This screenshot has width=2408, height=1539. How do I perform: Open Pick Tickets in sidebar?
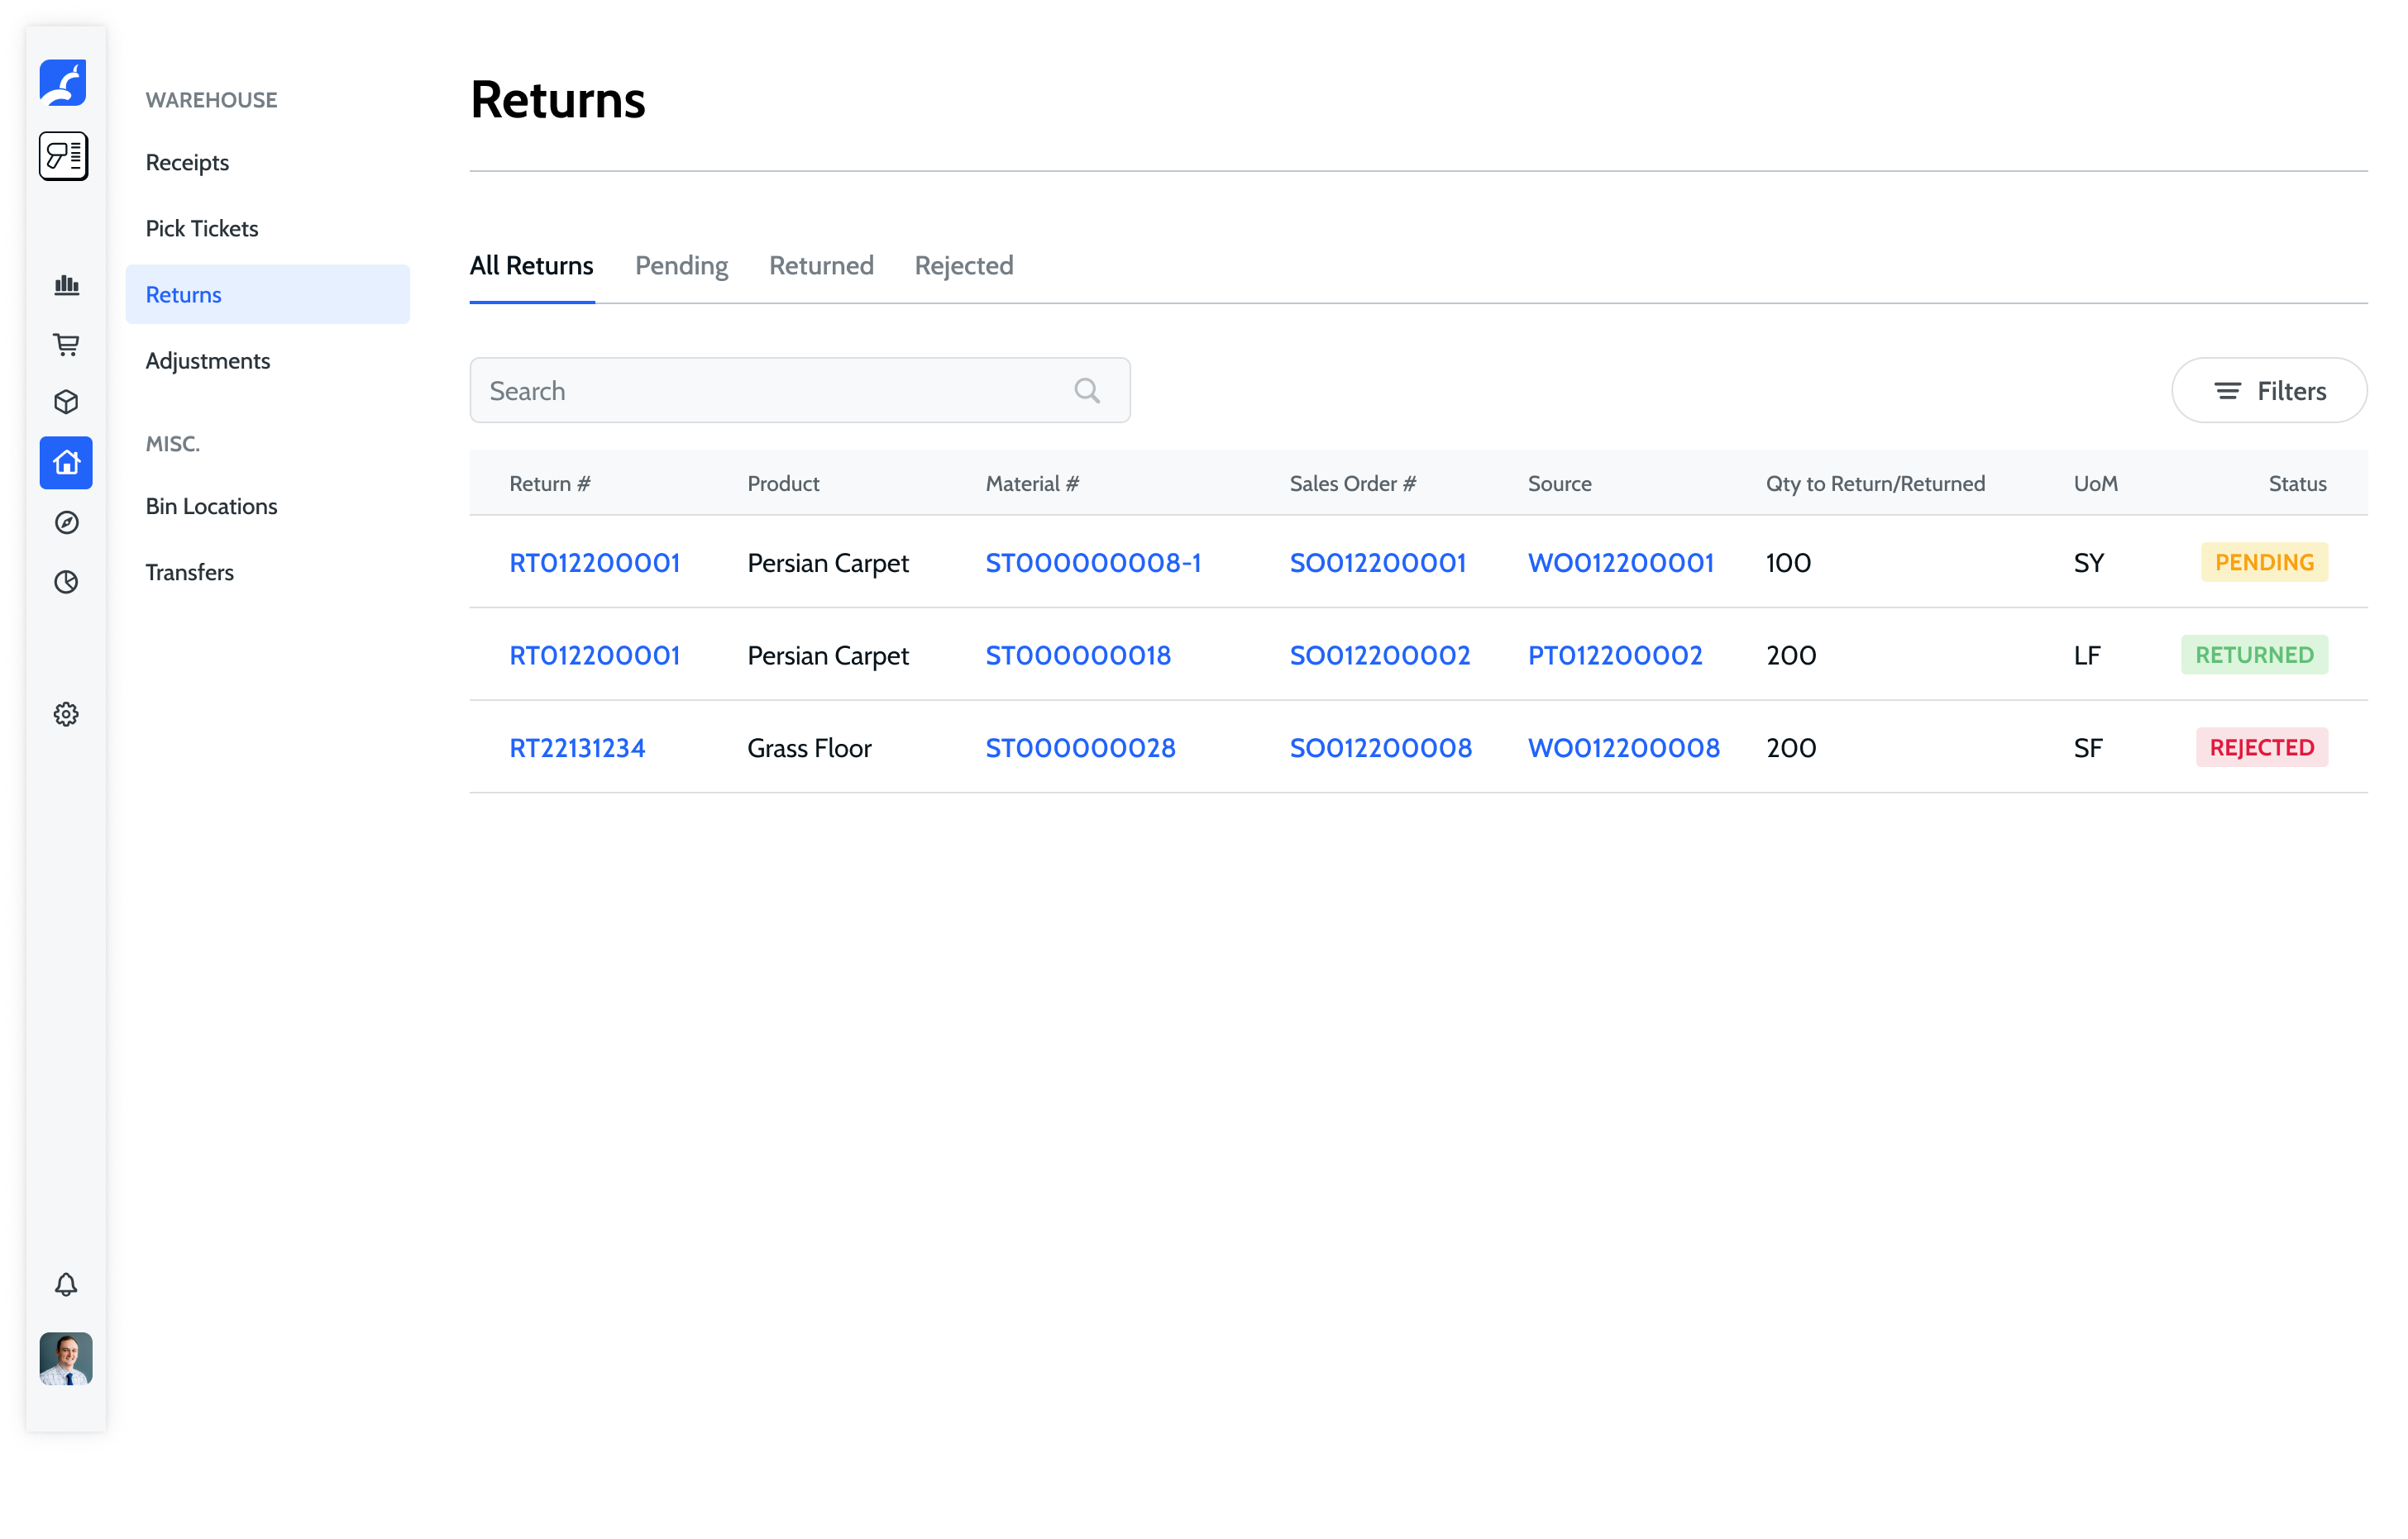pos(202,229)
